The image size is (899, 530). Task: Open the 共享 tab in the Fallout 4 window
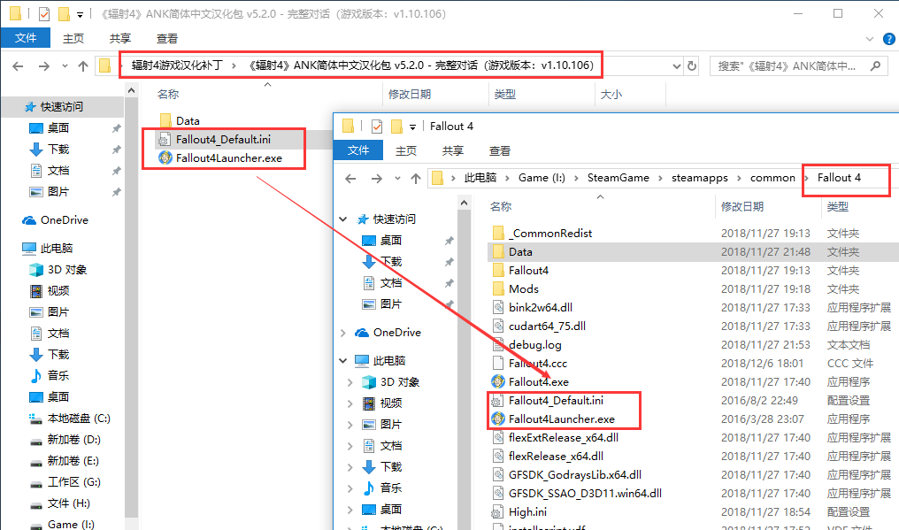(x=453, y=150)
